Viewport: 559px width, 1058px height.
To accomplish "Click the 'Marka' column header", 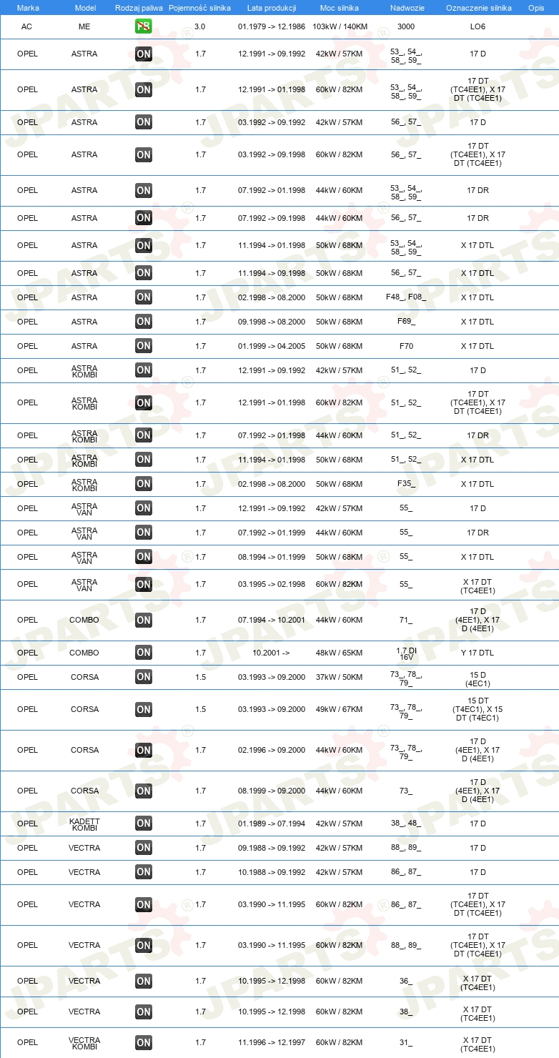I will pyautogui.click(x=28, y=8).
